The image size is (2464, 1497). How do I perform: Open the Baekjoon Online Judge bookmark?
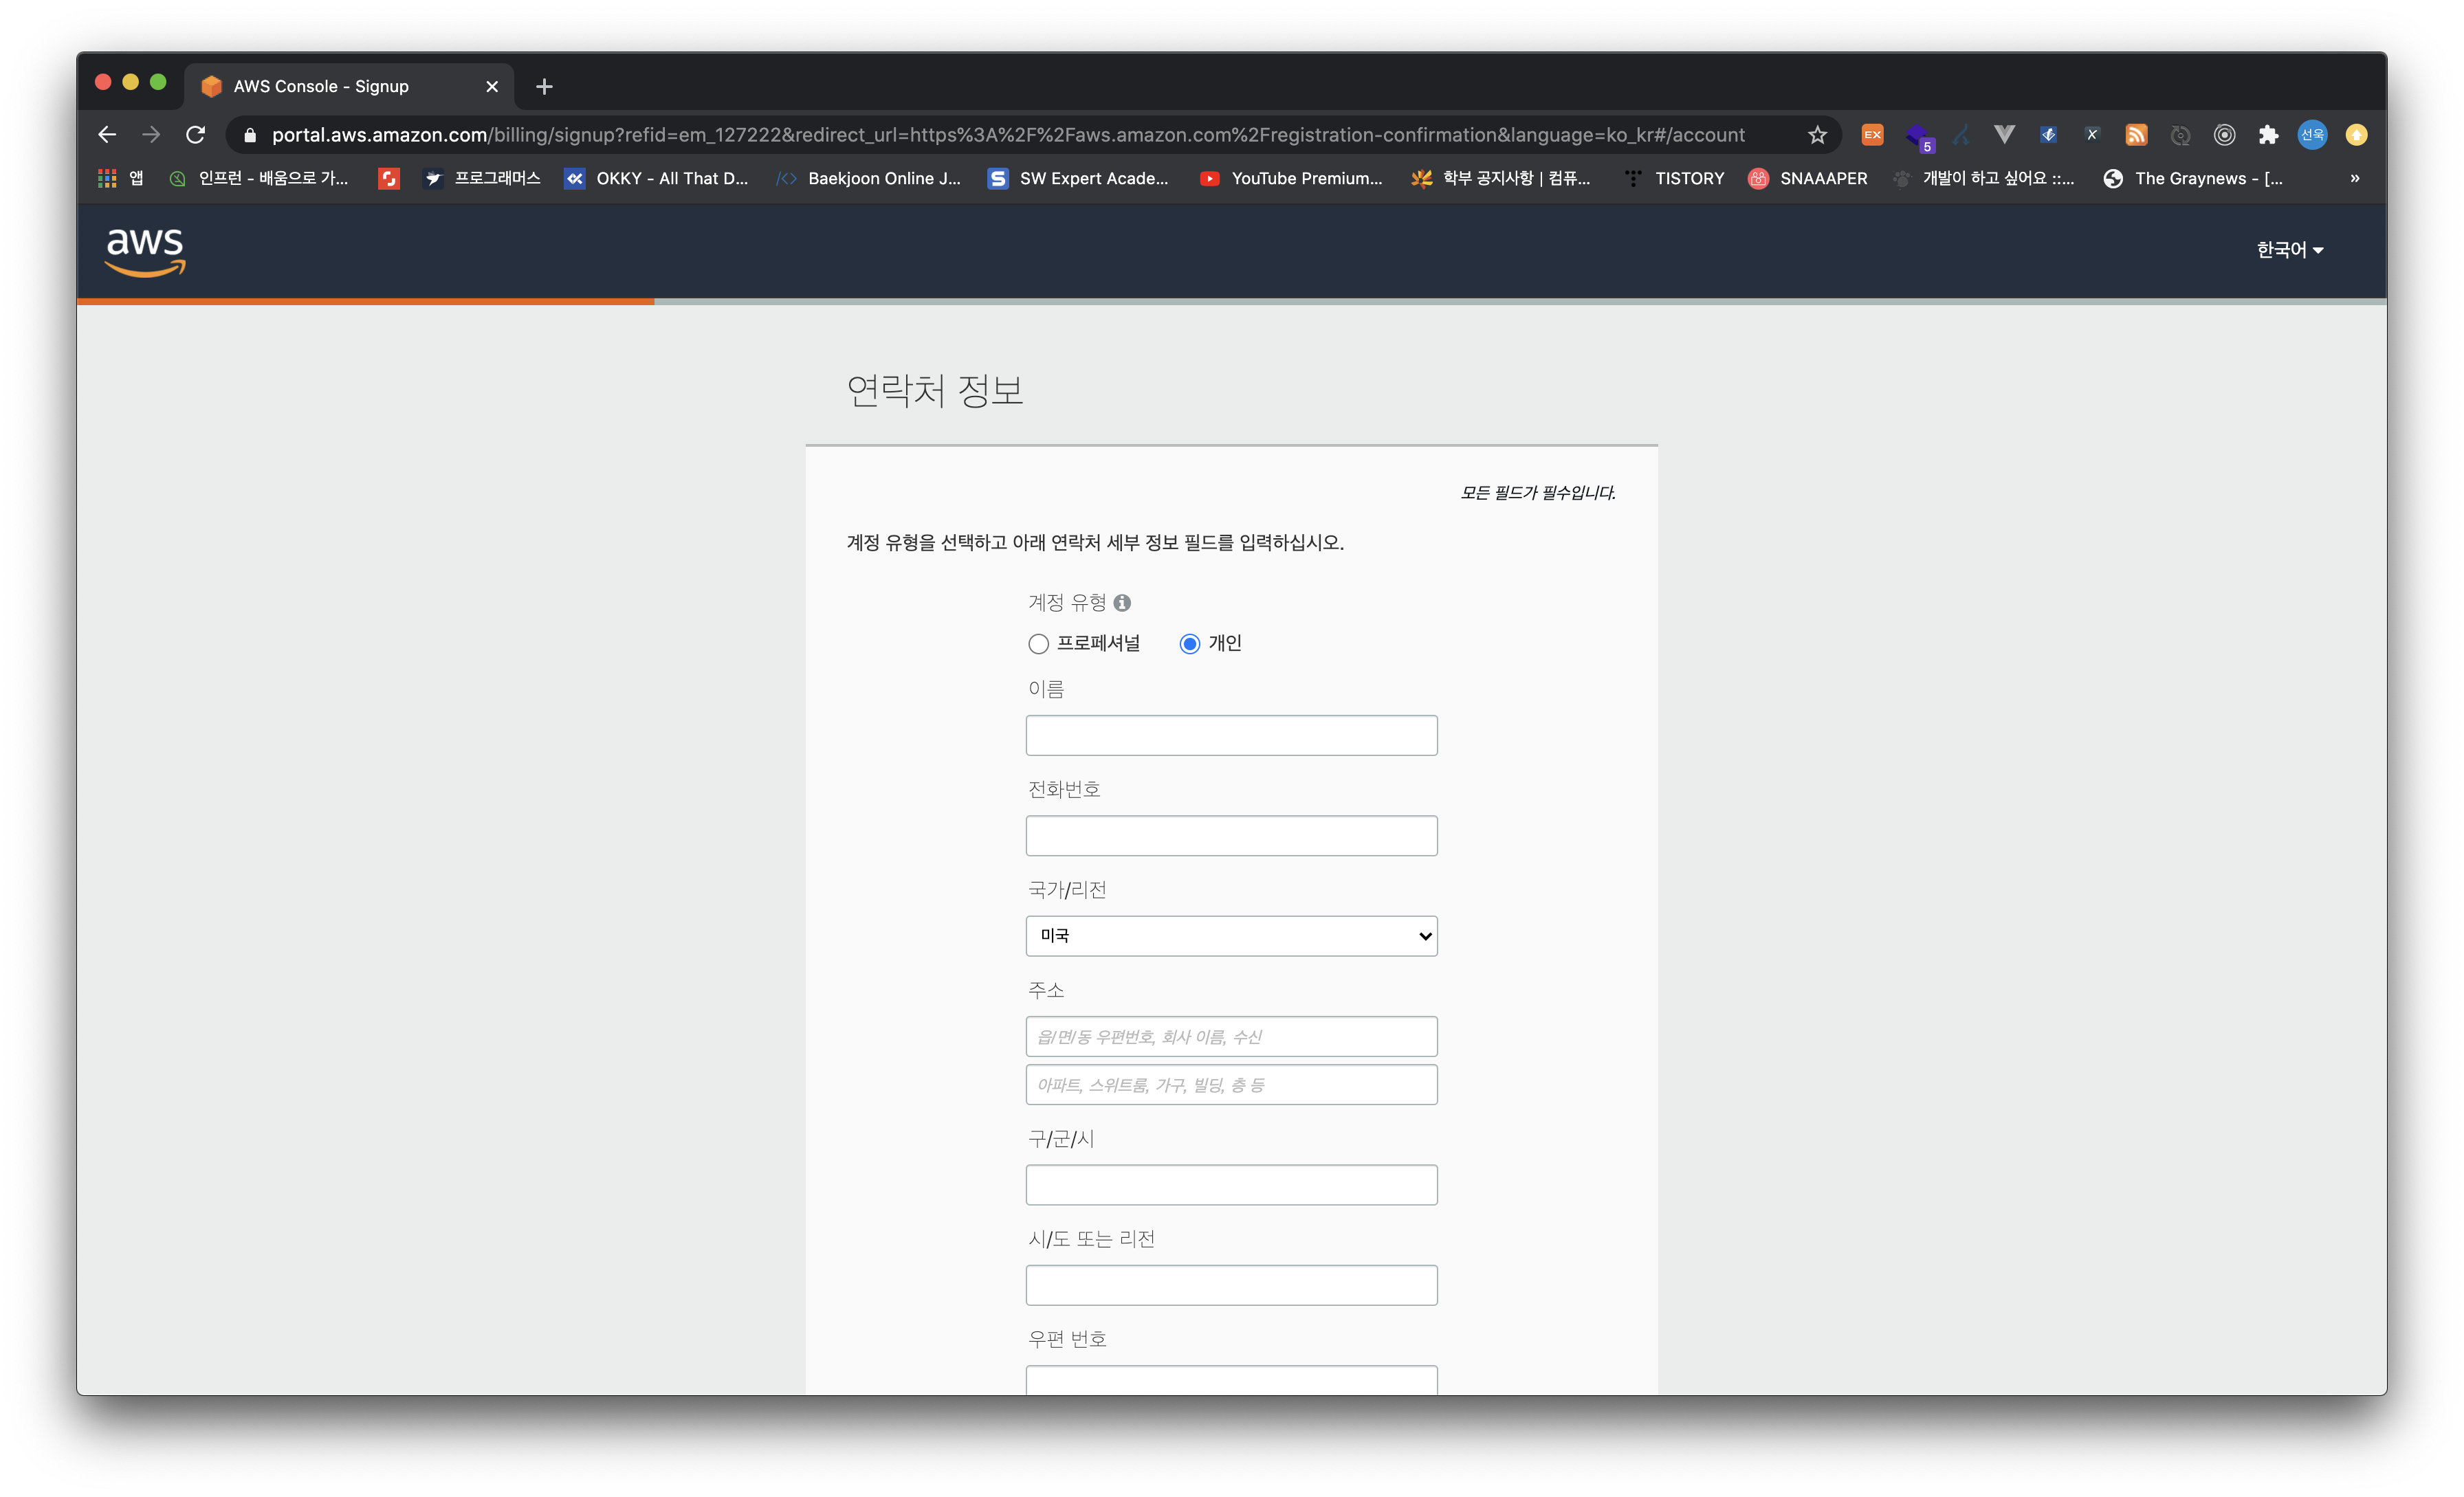click(x=869, y=178)
